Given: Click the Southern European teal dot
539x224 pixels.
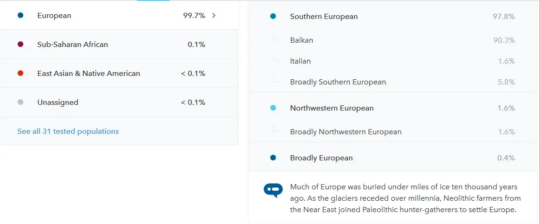Looking at the screenshot, I should (x=273, y=17).
